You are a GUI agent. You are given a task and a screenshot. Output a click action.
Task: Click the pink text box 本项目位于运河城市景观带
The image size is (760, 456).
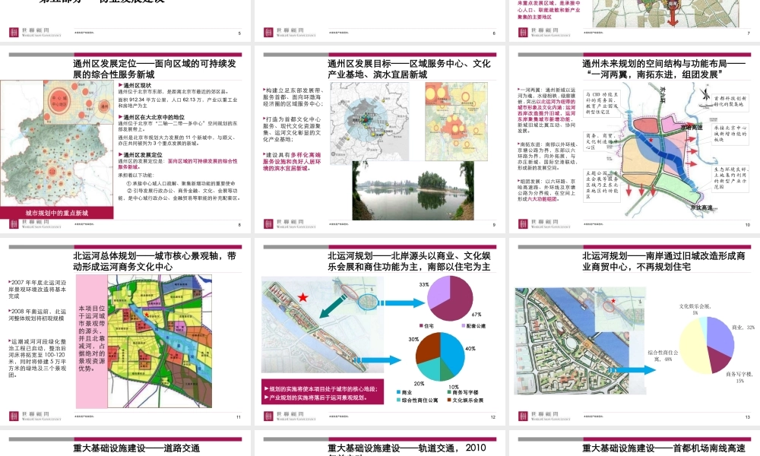coord(92,342)
